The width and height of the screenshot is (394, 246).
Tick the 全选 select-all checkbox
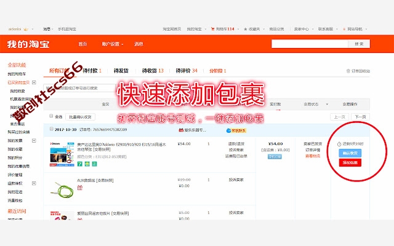(51, 116)
